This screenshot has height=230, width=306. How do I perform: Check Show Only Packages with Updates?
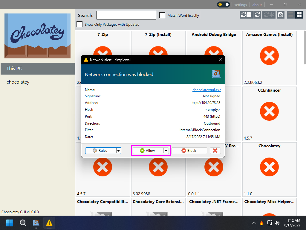79,24
